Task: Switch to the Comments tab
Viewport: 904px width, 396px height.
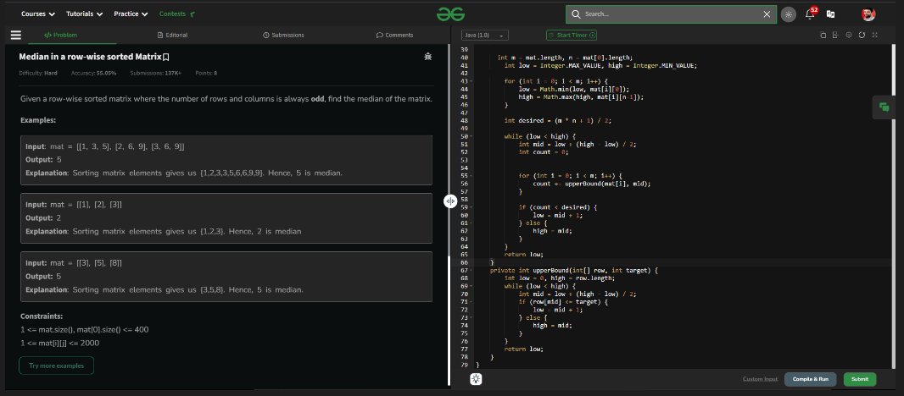Action: point(394,35)
